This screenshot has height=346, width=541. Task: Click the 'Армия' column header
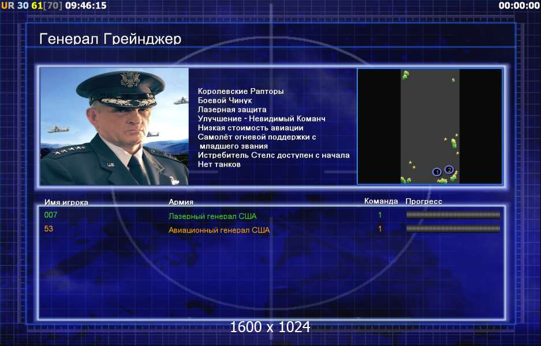(181, 202)
